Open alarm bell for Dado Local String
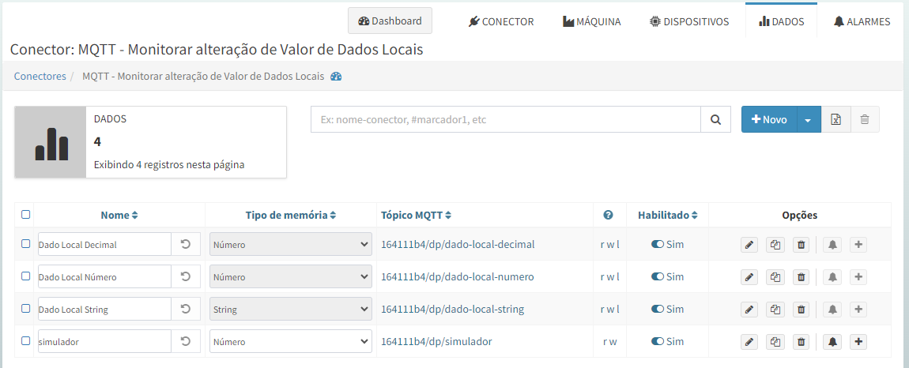The width and height of the screenshot is (909, 368). [832, 310]
